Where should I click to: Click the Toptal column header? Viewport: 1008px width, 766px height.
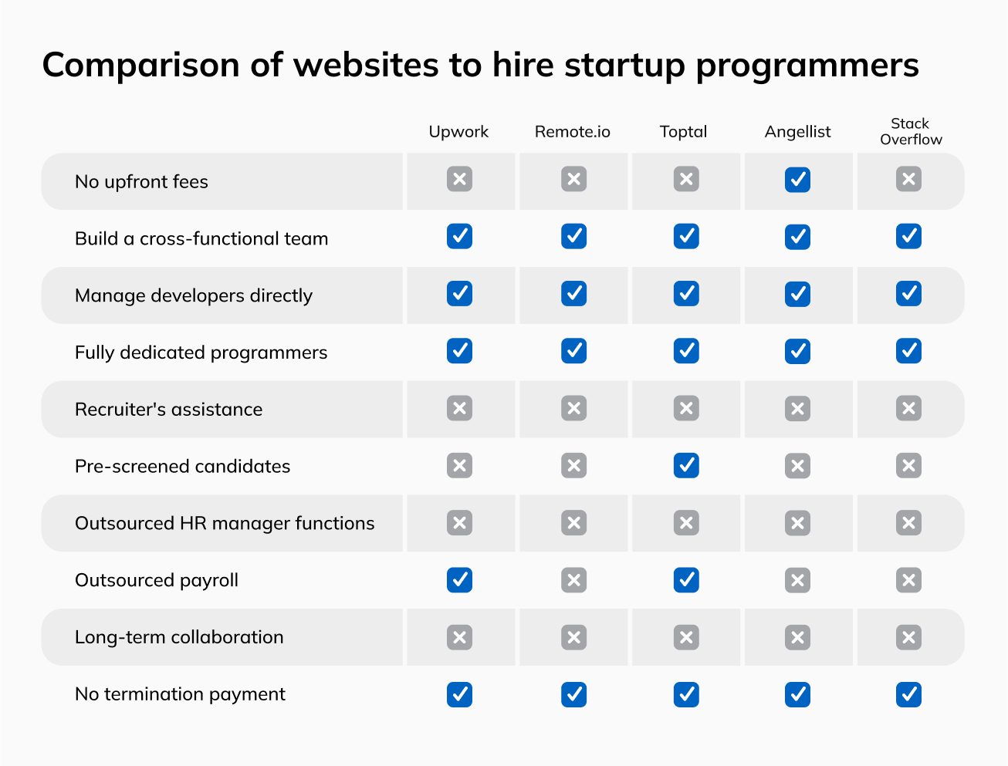tap(683, 132)
